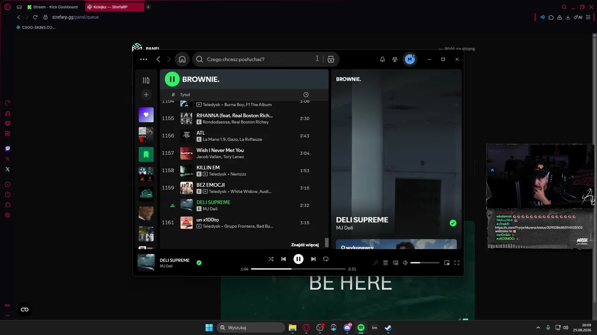Toggle saved checkmark in bottom player bar
The width and height of the screenshot is (597, 335).
point(199,263)
